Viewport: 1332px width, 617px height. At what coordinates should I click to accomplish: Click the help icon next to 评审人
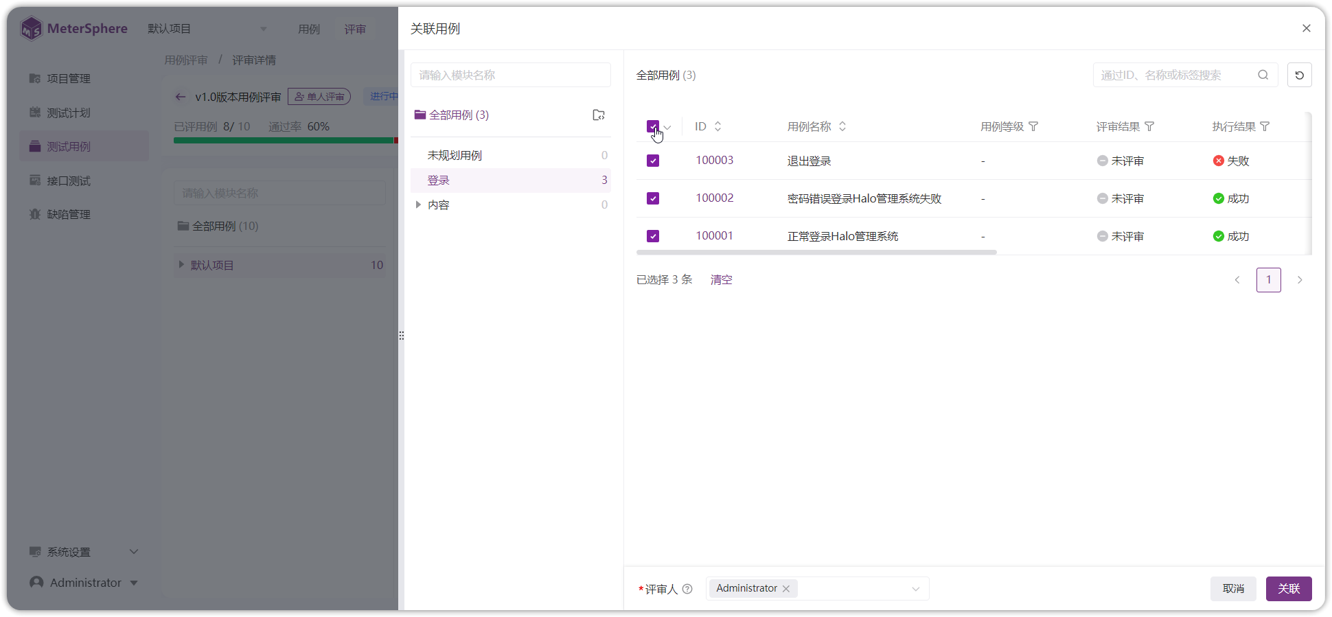coord(687,589)
